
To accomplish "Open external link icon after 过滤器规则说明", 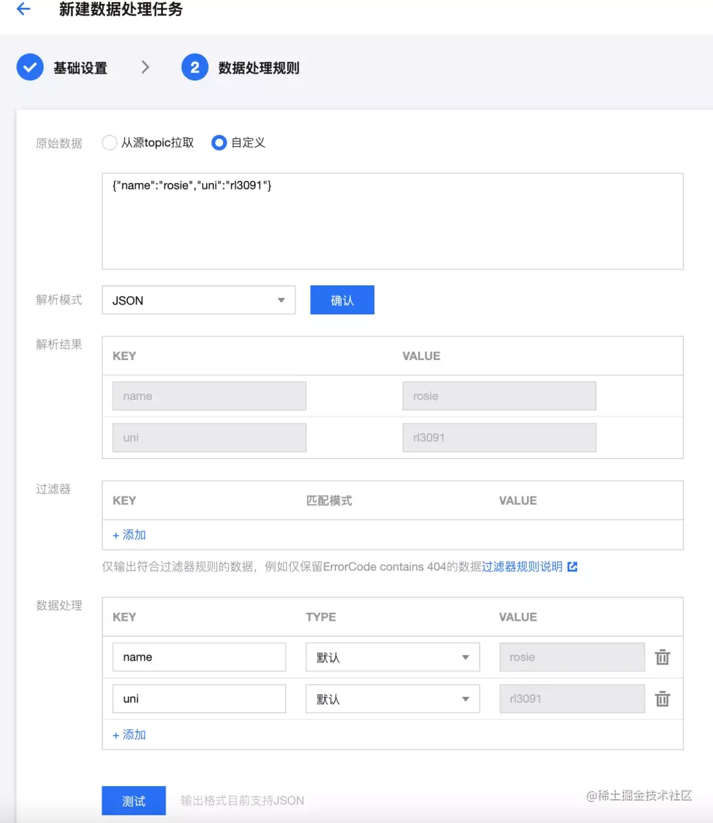I will point(572,567).
